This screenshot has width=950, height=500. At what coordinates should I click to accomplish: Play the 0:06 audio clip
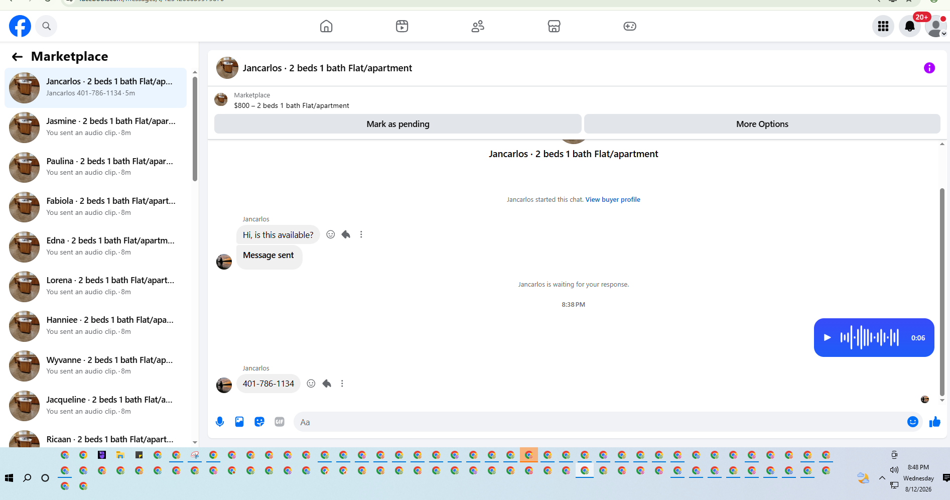coord(828,338)
